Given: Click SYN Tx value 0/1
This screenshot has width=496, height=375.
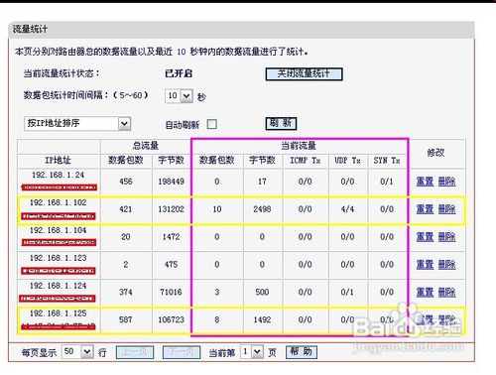Looking at the screenshot, I should pyautogui.click(x=387, y=182).
